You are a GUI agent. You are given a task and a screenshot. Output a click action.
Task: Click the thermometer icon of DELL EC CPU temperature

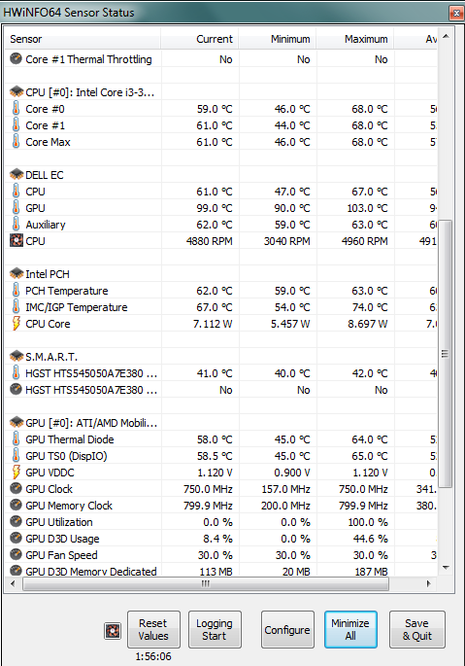click(16, 192)
